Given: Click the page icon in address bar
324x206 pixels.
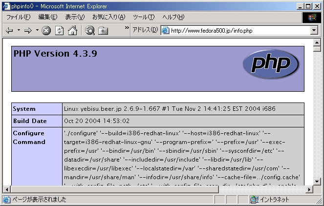Looking at the screenshot, I should (x=166, y=31).
